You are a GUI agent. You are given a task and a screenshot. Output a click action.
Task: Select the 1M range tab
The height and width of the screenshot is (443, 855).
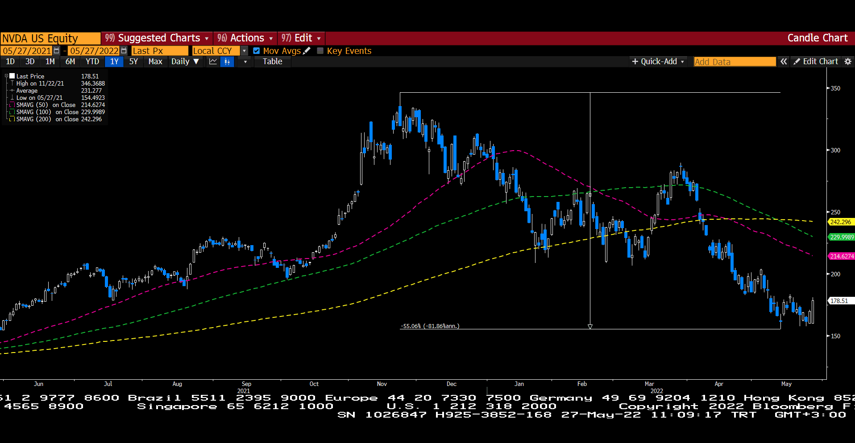click(x=50, y=62)
